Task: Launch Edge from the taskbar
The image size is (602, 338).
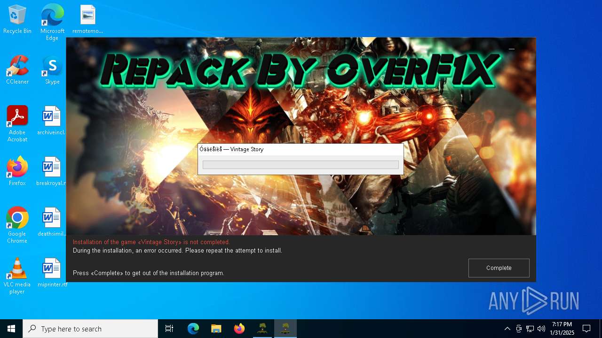Action: click(x=193, y=329)
